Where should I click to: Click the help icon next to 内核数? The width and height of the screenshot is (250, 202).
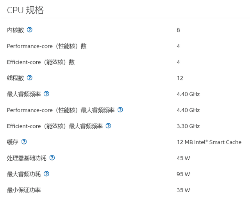point(30,30)
